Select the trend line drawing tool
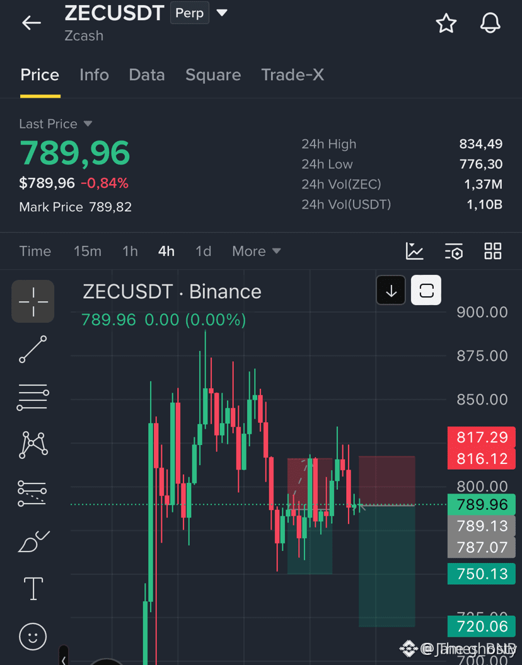The width and height of the screenshot is (522, 665). [33, 349]
